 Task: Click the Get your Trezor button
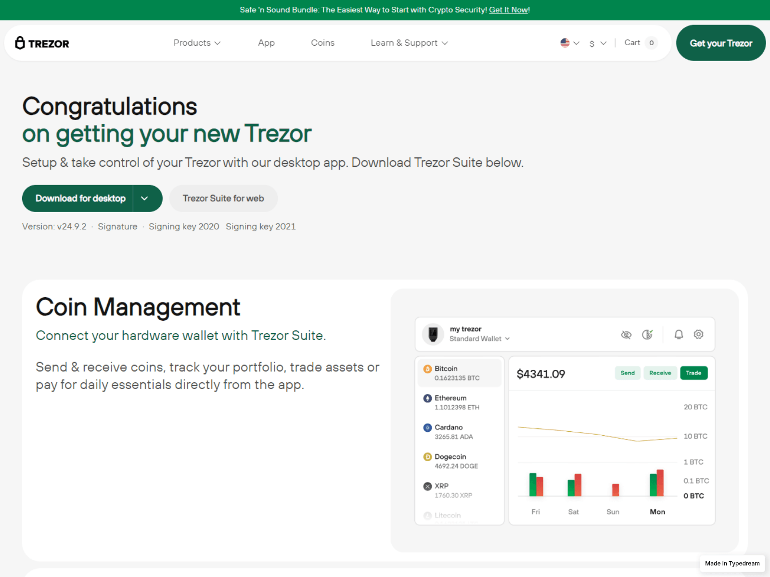(721, 43)
